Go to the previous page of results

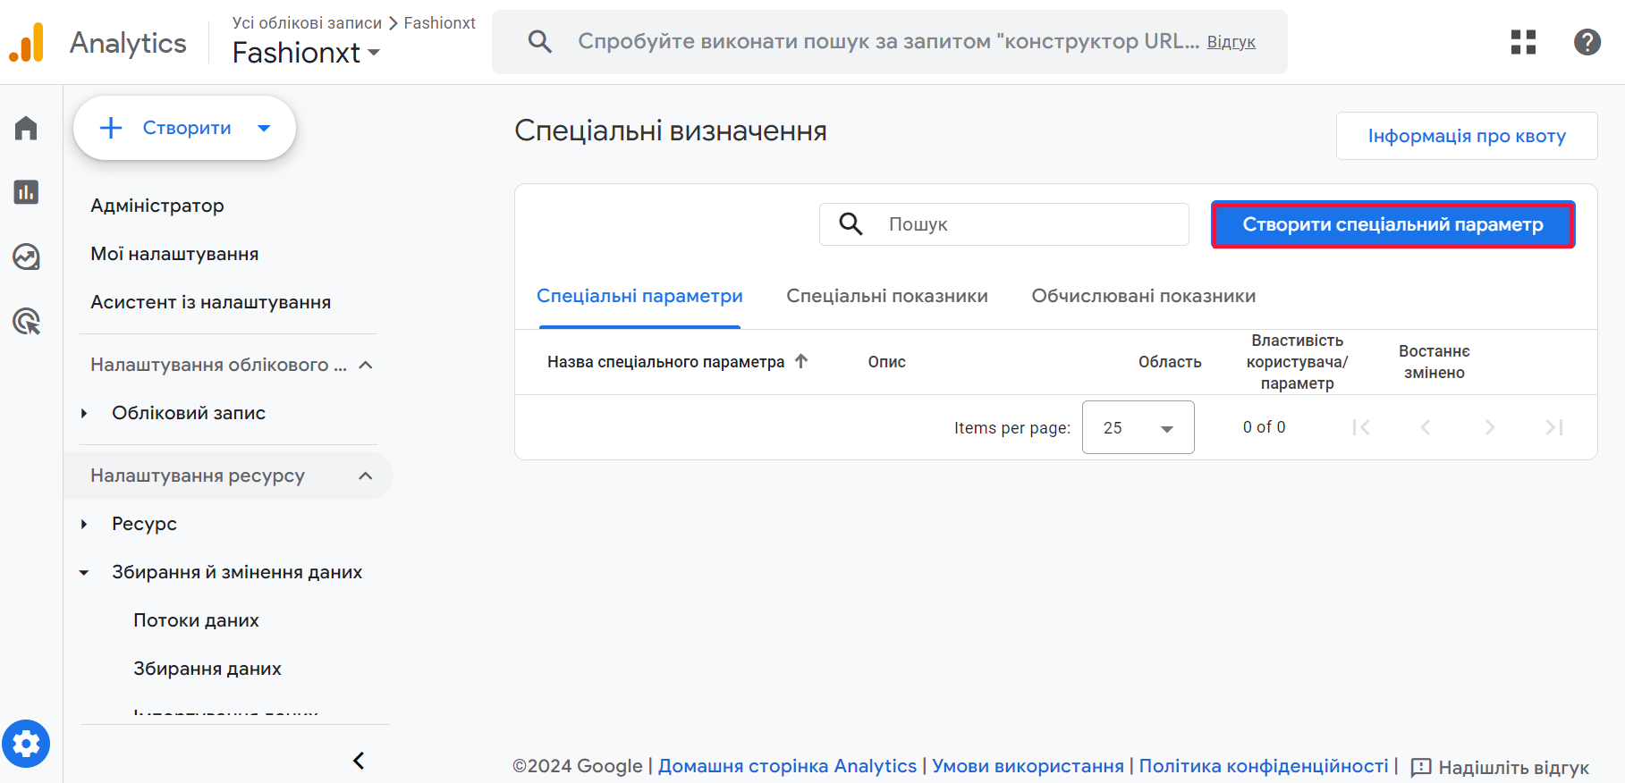[1426, 427]
